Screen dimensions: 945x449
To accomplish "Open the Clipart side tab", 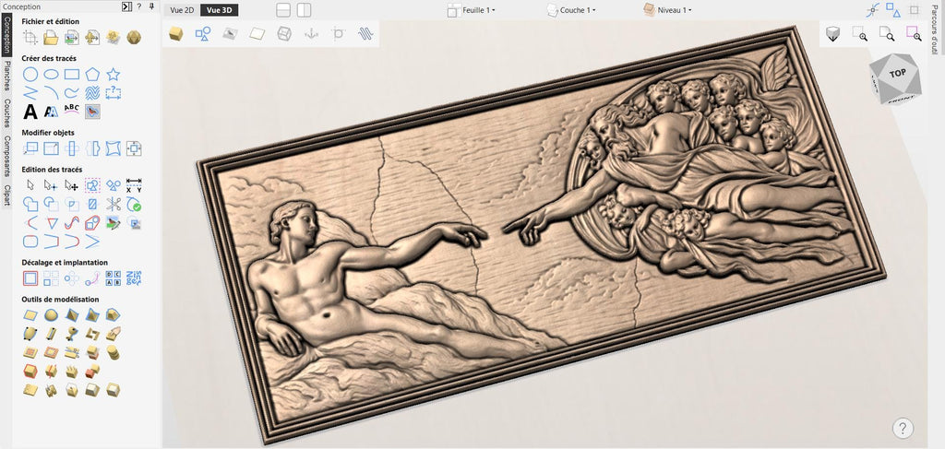I will click(x=6, y=195).
